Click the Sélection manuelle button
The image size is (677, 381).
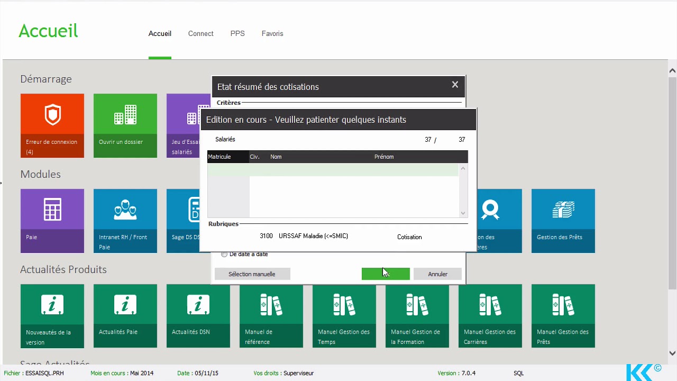(252, 274)
